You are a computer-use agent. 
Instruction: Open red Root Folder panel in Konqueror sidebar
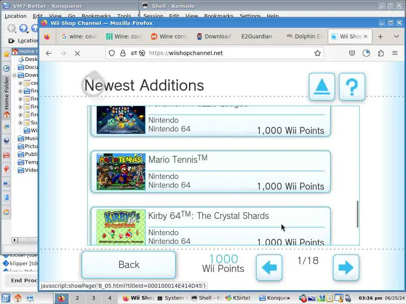6,155
